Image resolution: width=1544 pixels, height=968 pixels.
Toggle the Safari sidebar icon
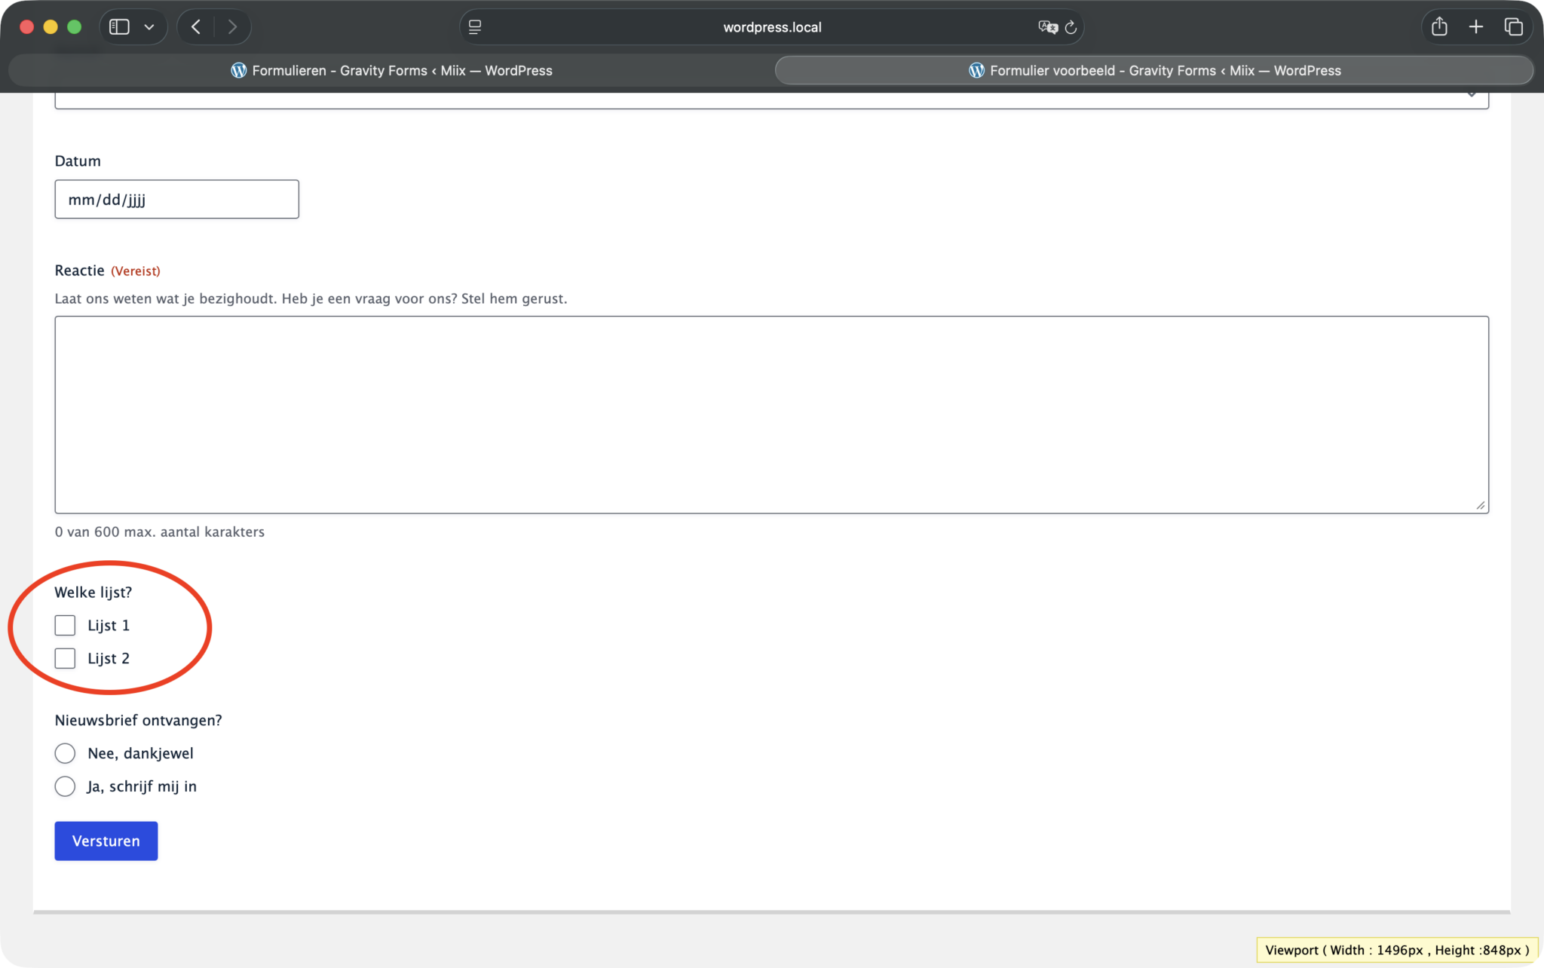119,27
